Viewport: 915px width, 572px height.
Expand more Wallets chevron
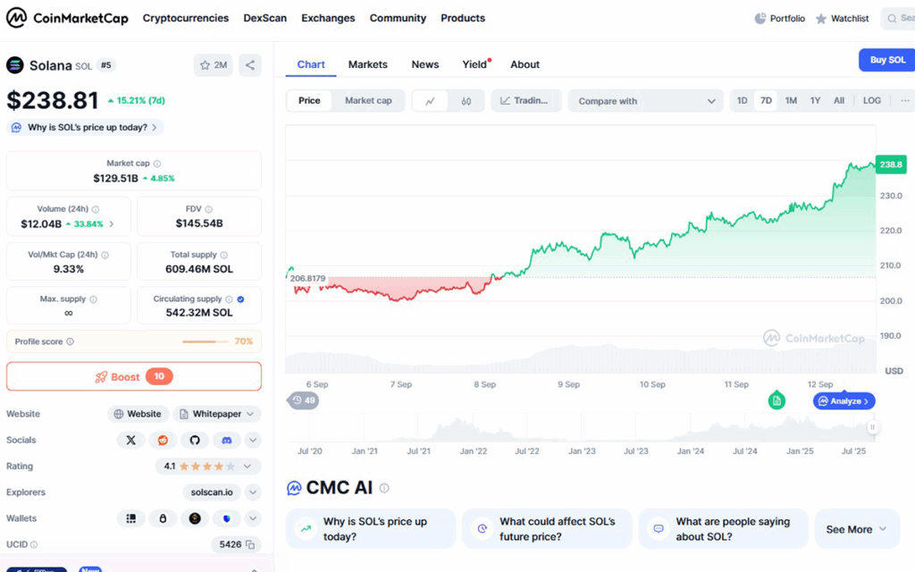tap(253, 518)
